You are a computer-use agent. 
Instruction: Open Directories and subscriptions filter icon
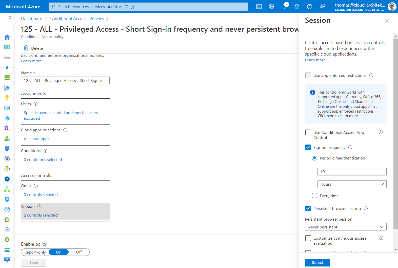pos(272,7)
